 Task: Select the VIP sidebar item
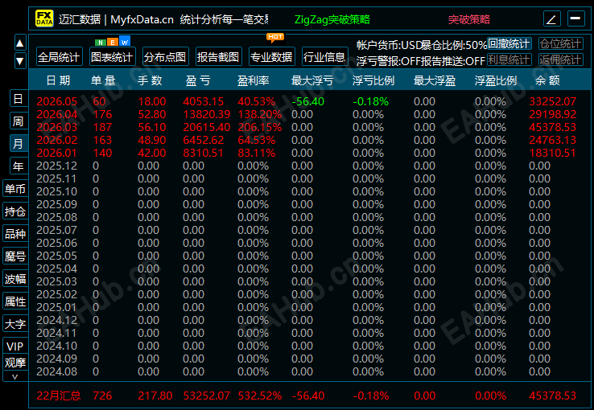point(15,346)
